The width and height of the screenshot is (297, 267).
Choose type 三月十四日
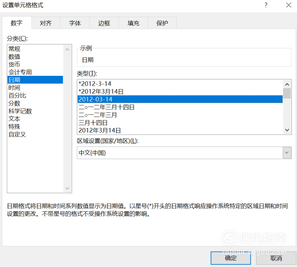click(x=180, y=123)
